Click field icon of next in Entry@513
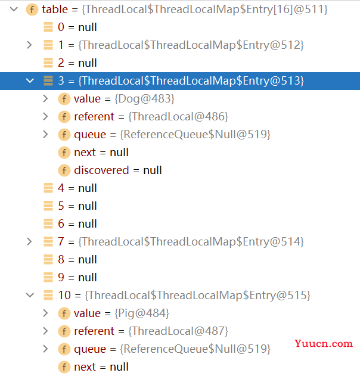Image resolution: width=360 pixels, height=376 pixels. pos(64,153)
